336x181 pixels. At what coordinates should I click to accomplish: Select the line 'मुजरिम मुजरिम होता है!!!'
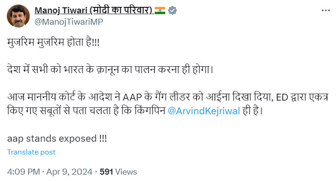[x=54, y=42]
